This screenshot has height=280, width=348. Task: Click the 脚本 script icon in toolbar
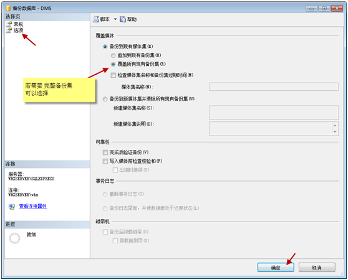tap(96, 19)
